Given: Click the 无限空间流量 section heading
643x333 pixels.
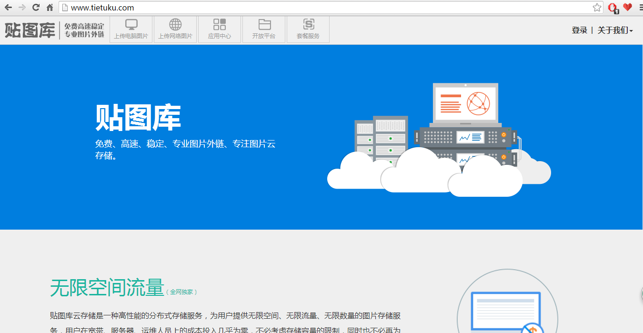Looking at the screenshot, I should click(107, 288).
